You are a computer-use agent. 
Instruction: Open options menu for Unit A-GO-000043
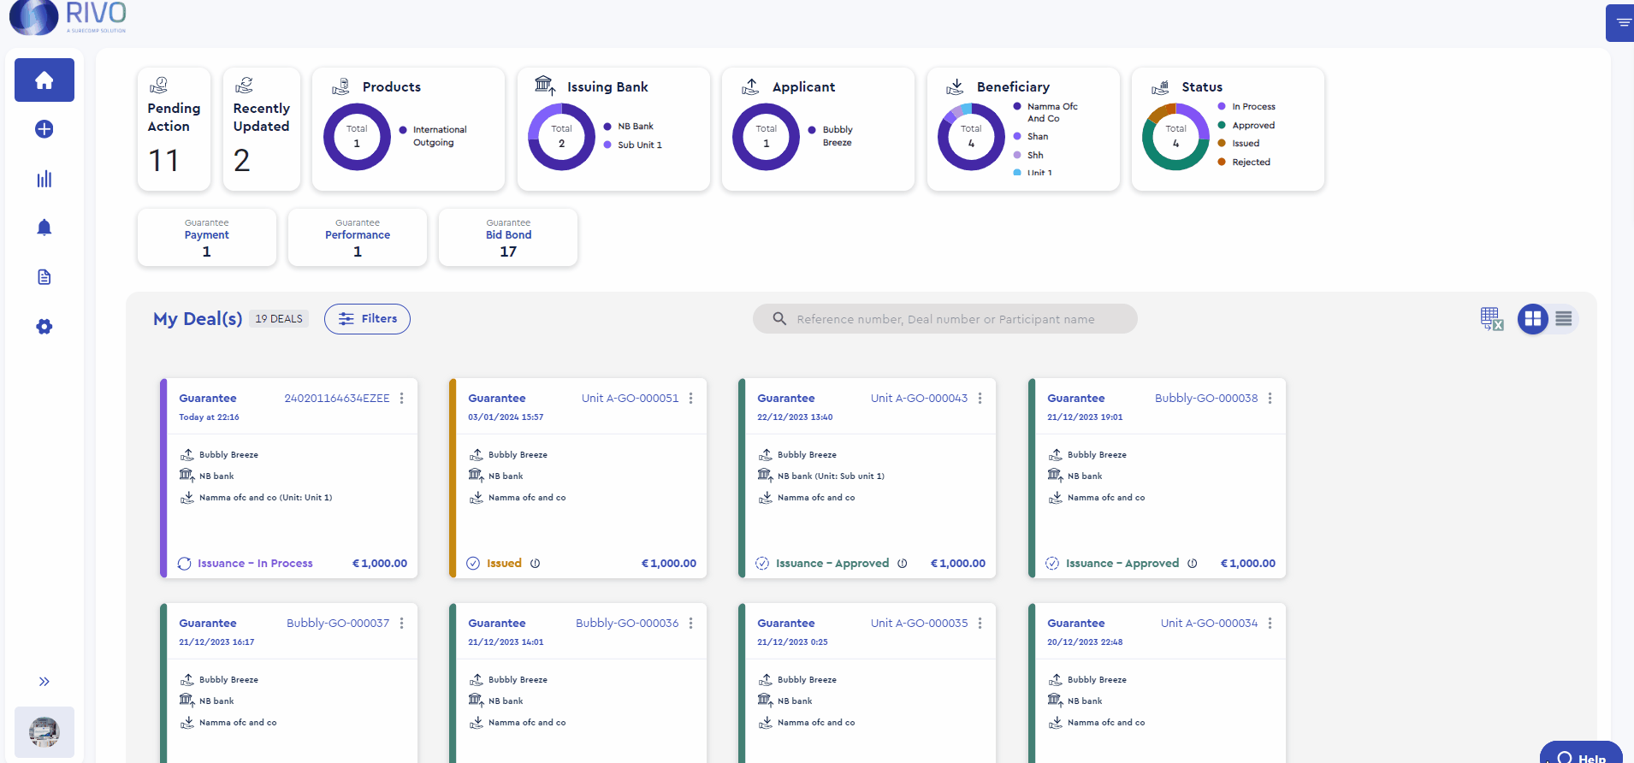tap(980, 399)
